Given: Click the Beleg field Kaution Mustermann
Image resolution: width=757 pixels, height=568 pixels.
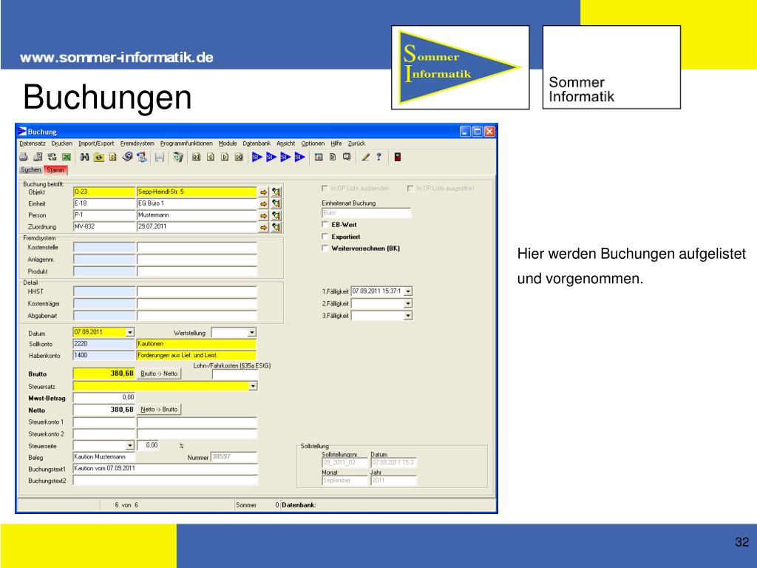Looking at the screenshot, I should point(103,457).
